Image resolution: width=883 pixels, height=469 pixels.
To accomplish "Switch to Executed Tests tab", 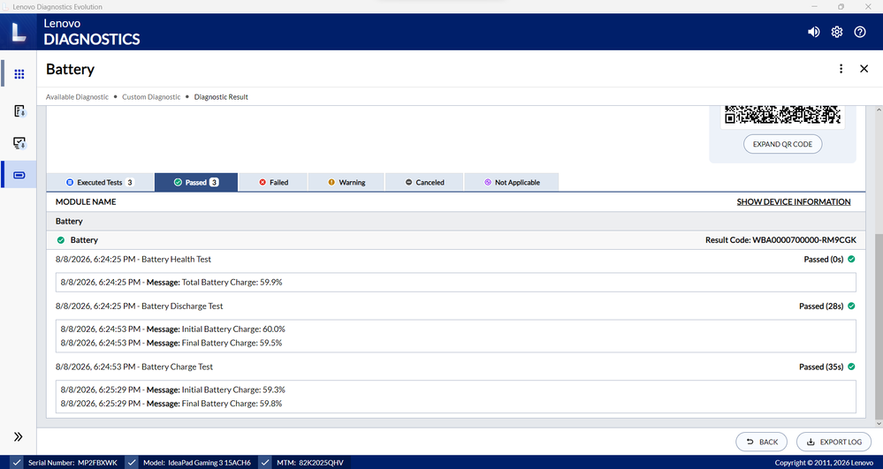I will tap(100, 183).
